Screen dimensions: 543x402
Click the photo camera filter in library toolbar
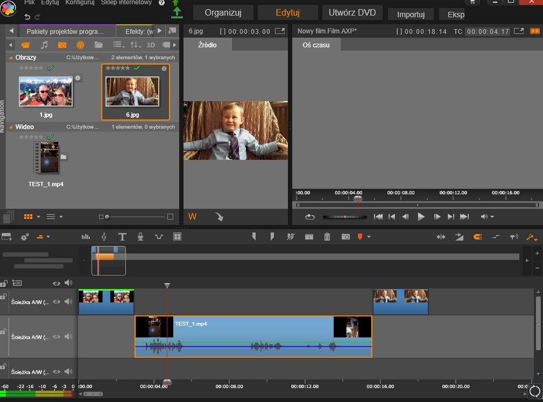click(62, 45)
